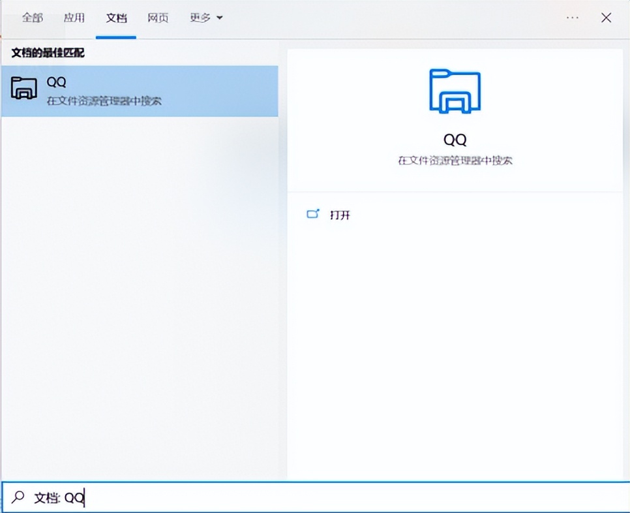Screen dimensions: 630x513
Task: Select the QQ best match result
Action: point(140,91)
